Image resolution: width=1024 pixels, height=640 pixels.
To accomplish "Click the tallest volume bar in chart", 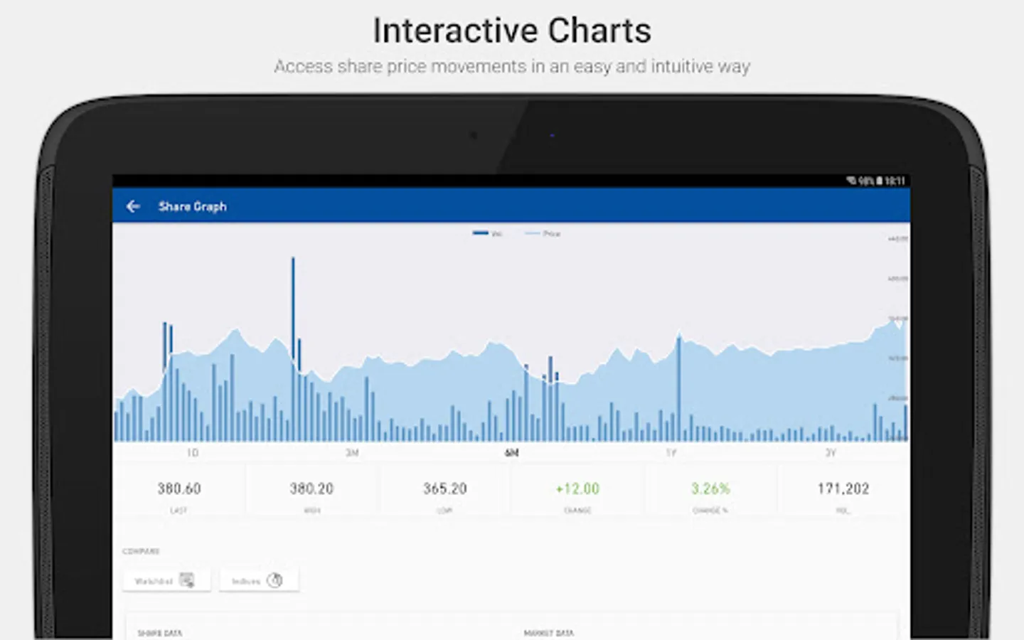I will pyautogui.click(x=292, y=348).
